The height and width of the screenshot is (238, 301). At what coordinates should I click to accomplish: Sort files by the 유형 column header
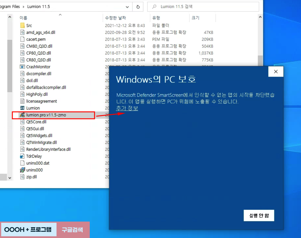[x=156, y=18]
